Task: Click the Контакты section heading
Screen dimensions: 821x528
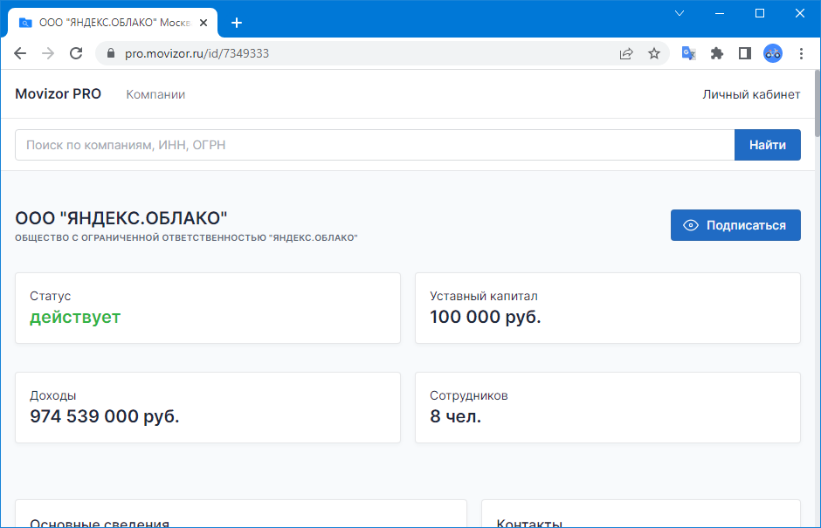Action: tap(529, 522)
